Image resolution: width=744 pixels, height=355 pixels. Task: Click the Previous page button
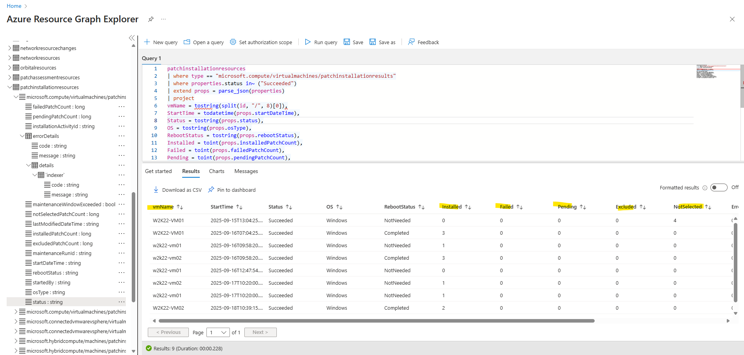(168, 332)
